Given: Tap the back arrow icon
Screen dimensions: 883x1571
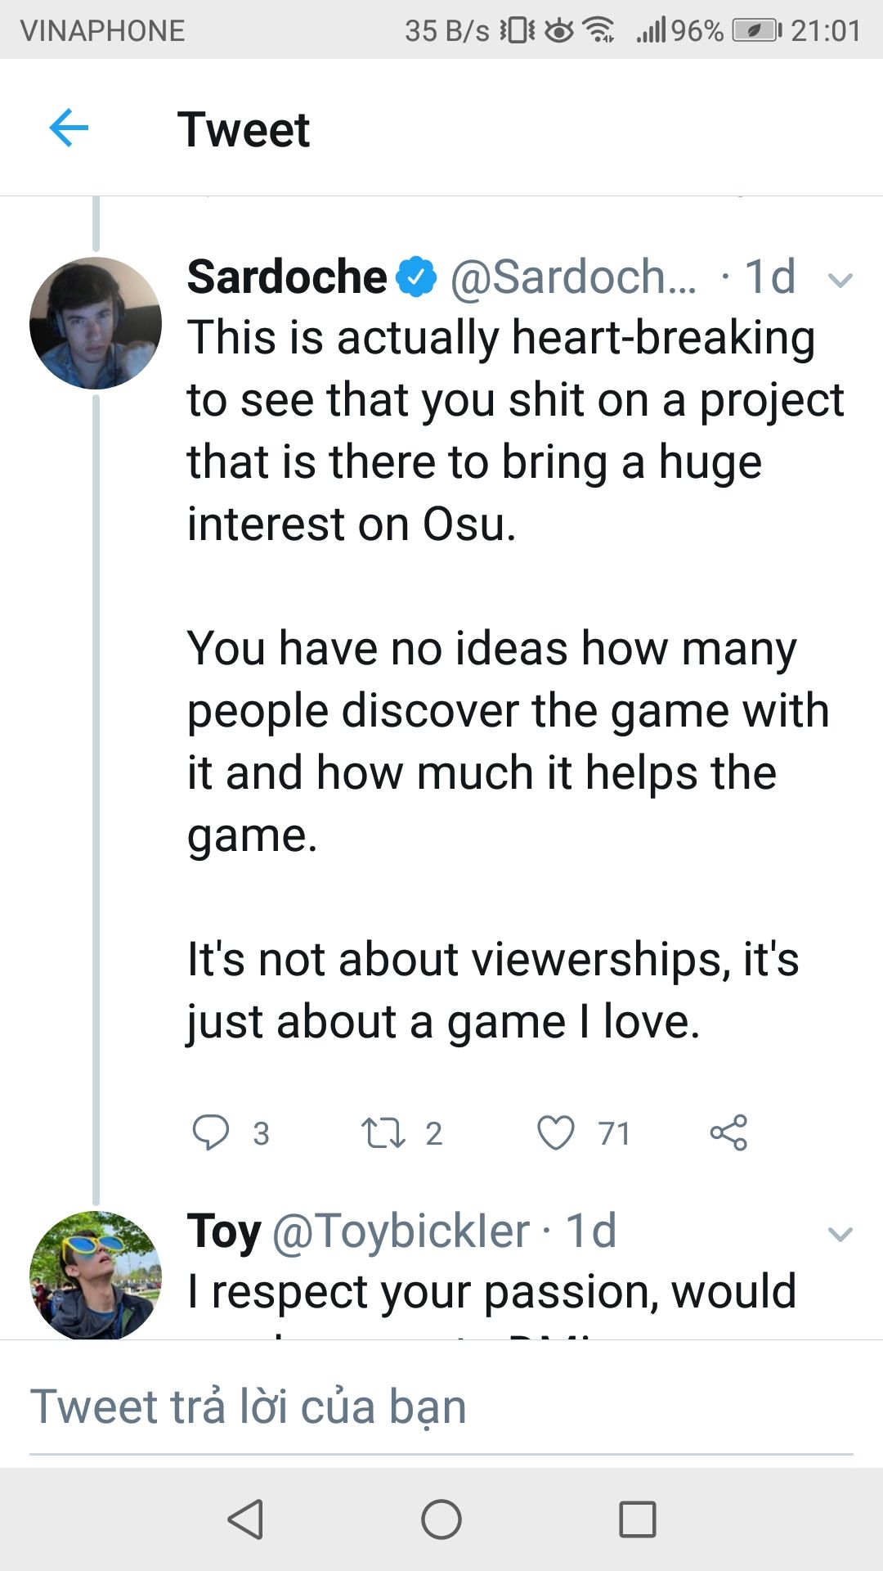Looking at the screenshot, I should coord(69,128).
